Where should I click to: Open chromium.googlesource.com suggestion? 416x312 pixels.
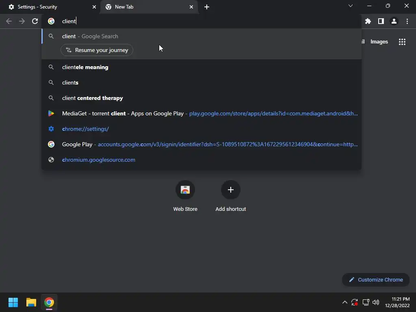201,160
